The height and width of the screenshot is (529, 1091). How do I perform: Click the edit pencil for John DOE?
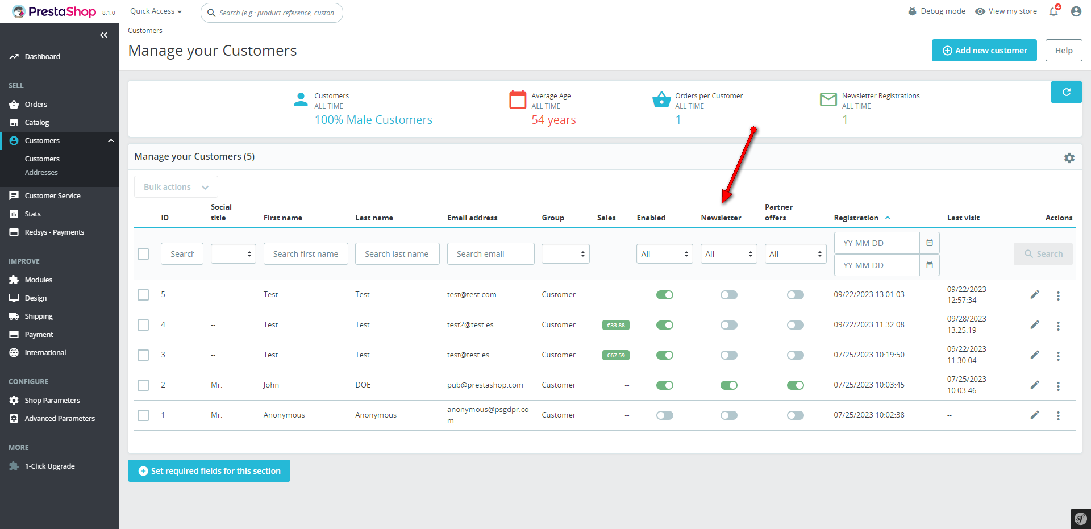pos(1035,385)
